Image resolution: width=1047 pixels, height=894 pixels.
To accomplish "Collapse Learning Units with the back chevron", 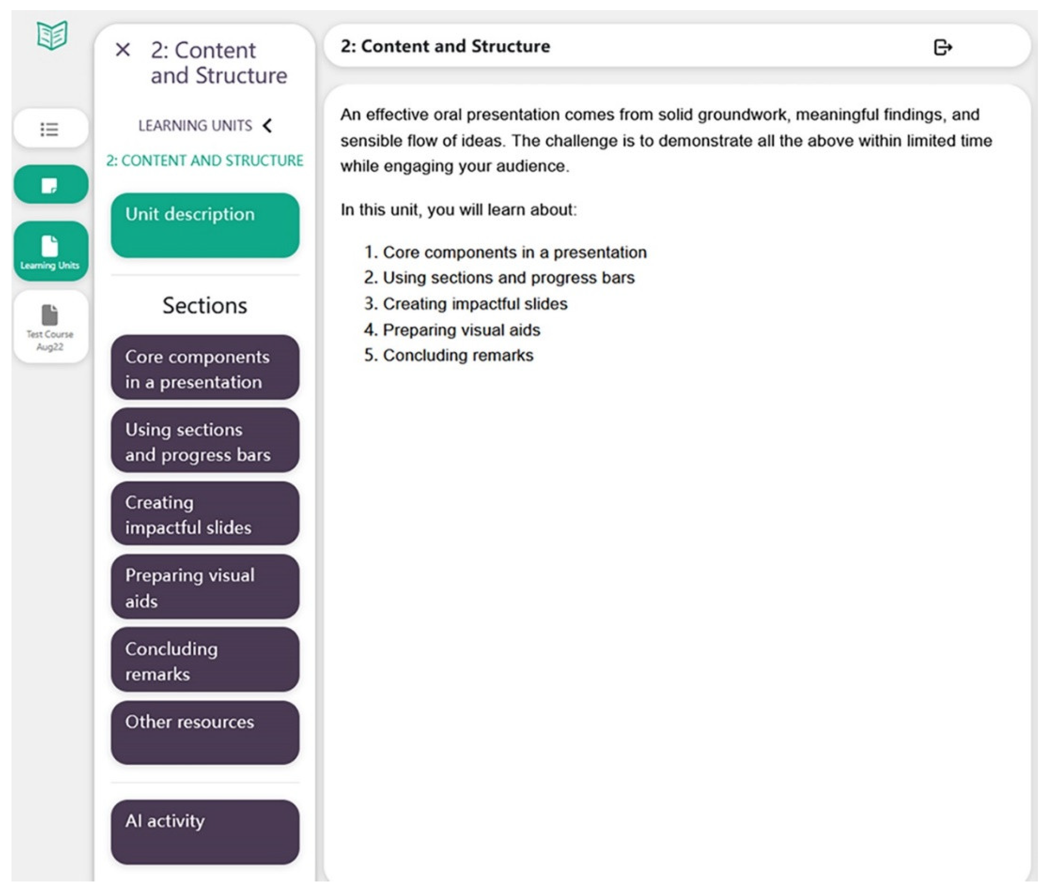I will pos(268,125).
